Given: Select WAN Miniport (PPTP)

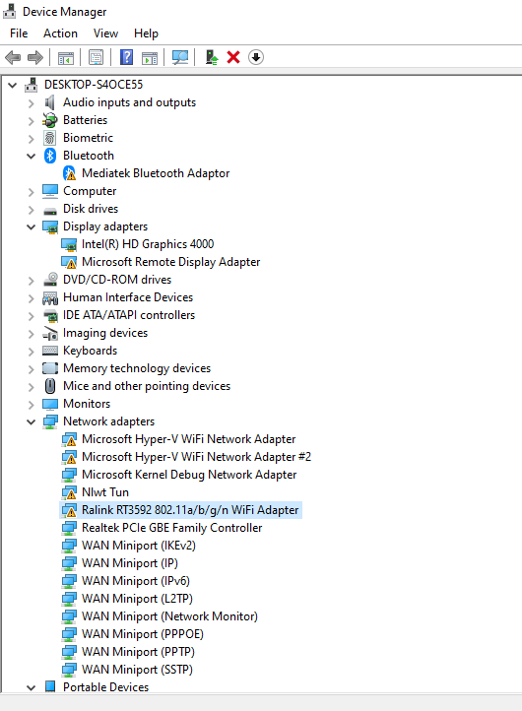Looking at the screenshot, I should point(138,651).
